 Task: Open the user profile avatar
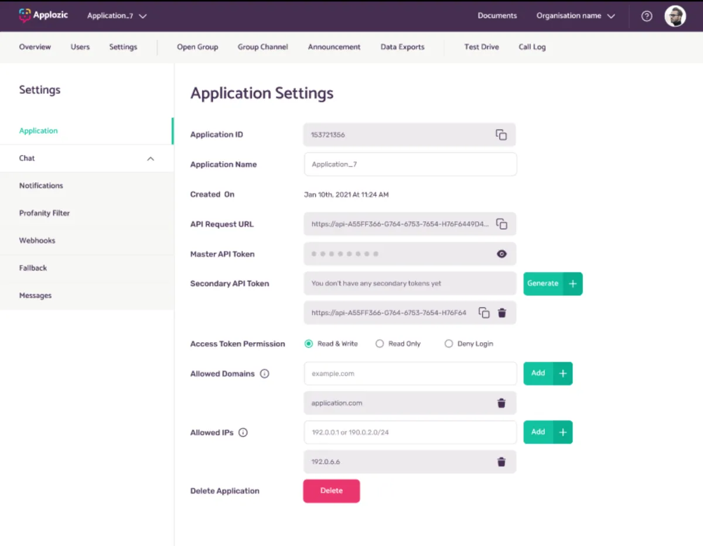(x=675, y=16)
